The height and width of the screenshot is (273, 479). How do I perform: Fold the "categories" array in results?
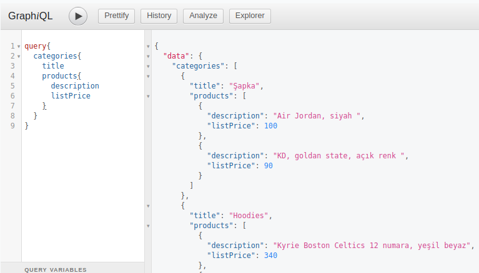click(148, 66)
